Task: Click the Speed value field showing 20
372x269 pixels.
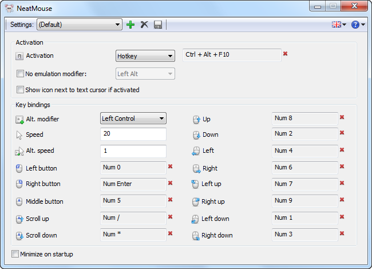Action: pos(133,134)
